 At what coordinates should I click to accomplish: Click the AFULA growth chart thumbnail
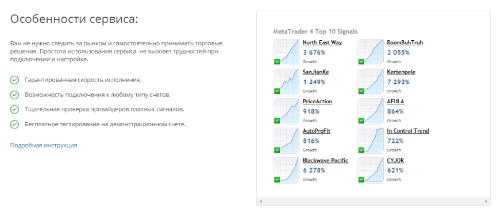(x=371, y=111)
